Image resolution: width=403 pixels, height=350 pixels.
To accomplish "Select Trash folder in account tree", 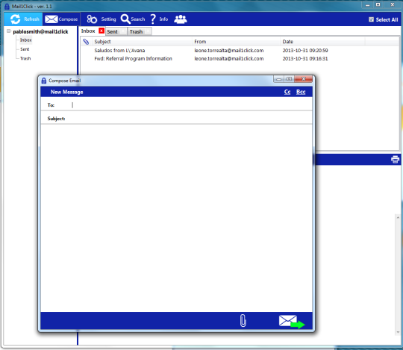I will tap(25, 58).
